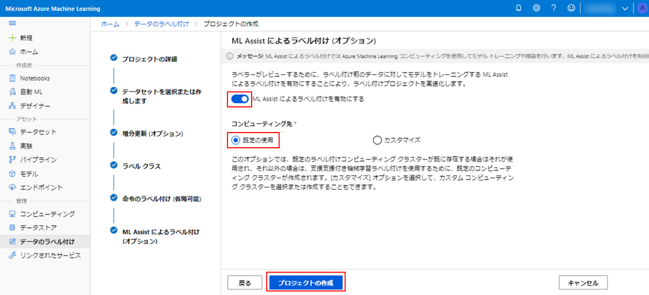The height and width of the screenshot is (295, 649).
Task: Click the データストア database icon
Action: pos(13,228)
